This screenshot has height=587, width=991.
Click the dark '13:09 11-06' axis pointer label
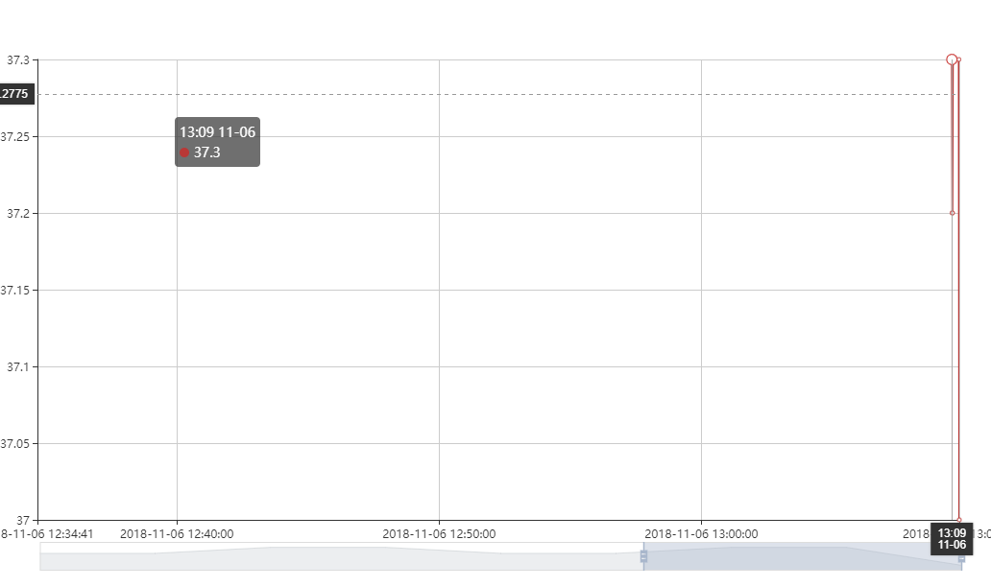(x=952, y=538)
